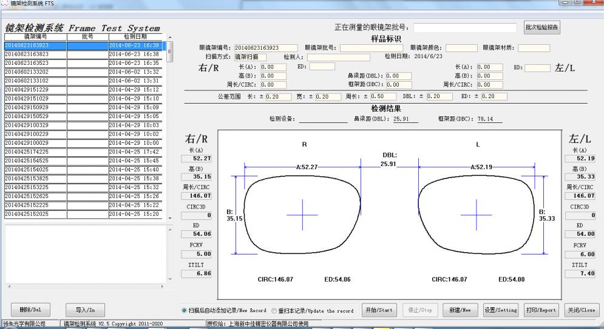Click the lower panel left scroll arrow

point(9,287)
